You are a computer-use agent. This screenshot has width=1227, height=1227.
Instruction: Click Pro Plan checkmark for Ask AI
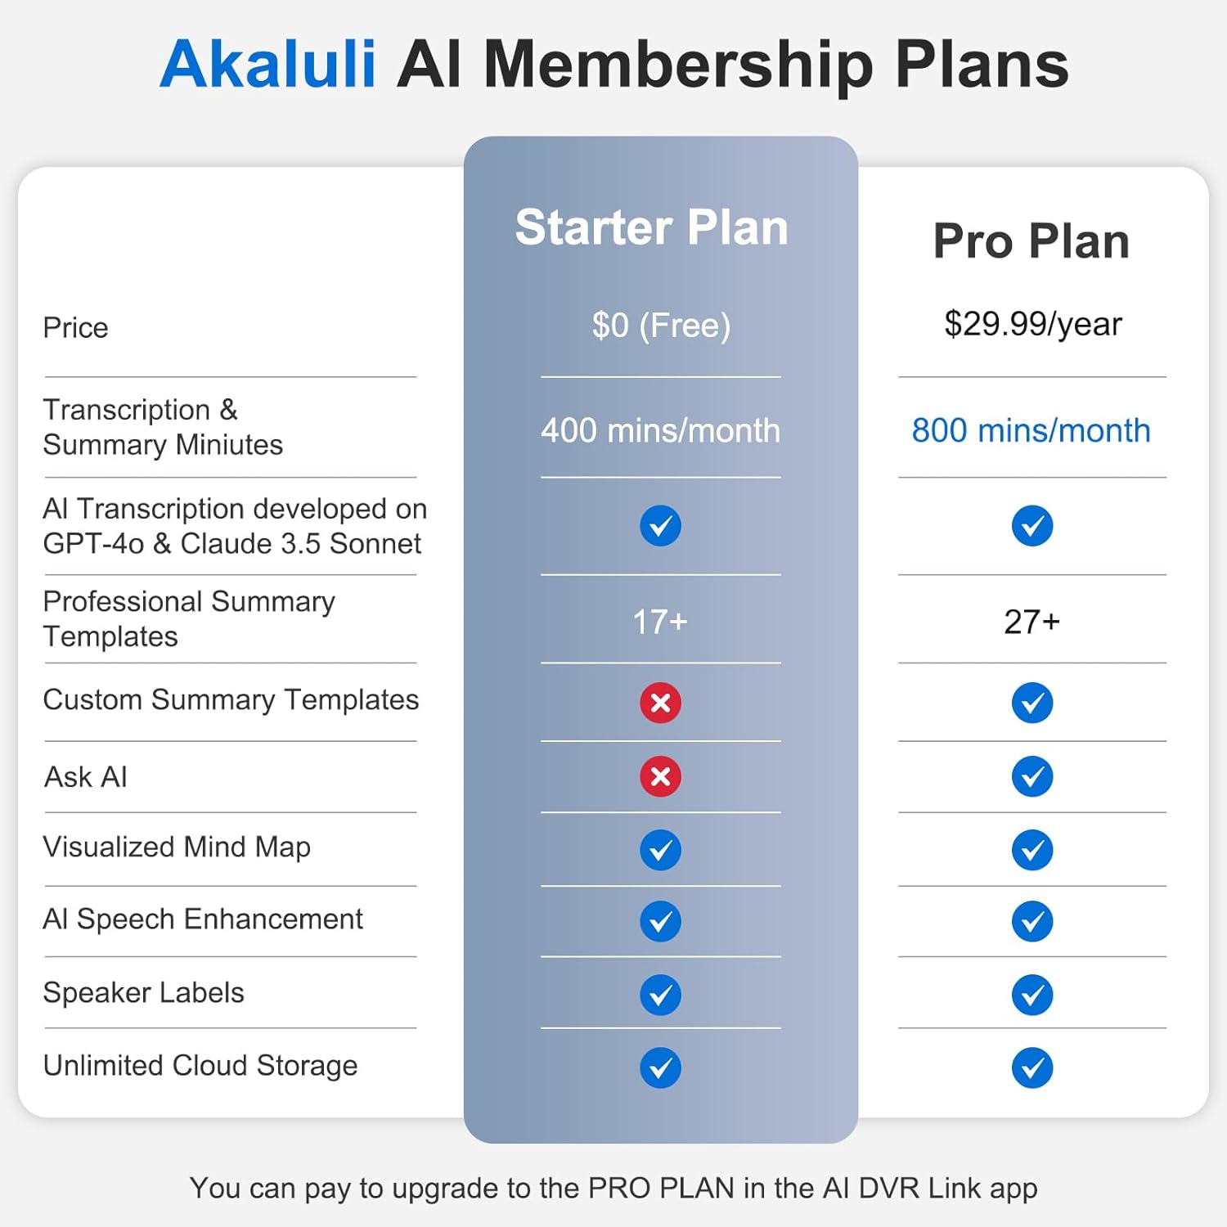(x=1031, y=776)
